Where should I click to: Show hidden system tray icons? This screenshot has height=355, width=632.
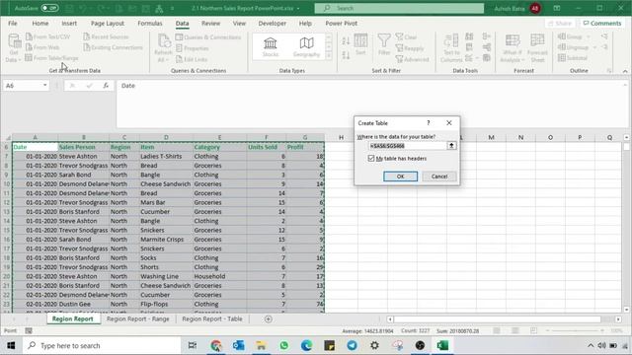(x=591, y=346)
